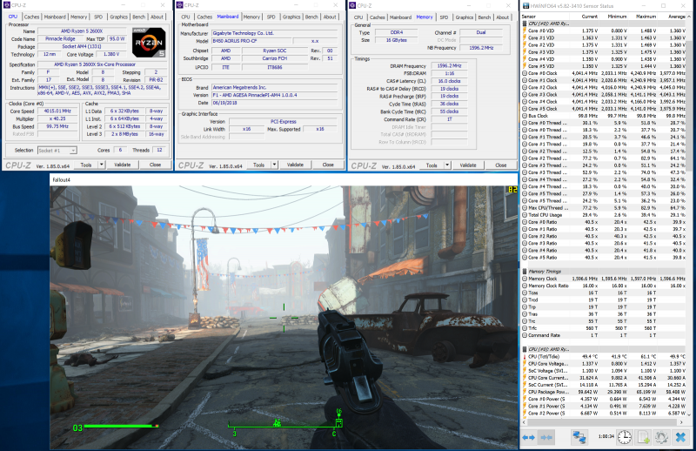This screenshot has width=696, height=451.
Task: Click the Fallout4 window title bar
Action: (284, 180)
